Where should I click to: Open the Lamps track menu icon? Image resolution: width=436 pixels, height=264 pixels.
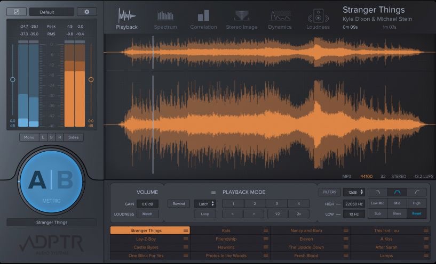pos(426,255)
